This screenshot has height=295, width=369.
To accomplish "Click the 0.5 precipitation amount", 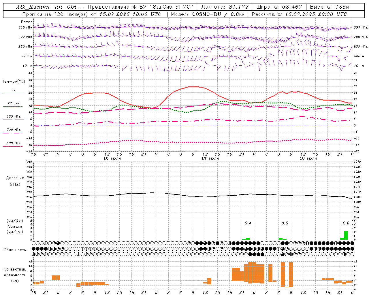I will (285, 223).
